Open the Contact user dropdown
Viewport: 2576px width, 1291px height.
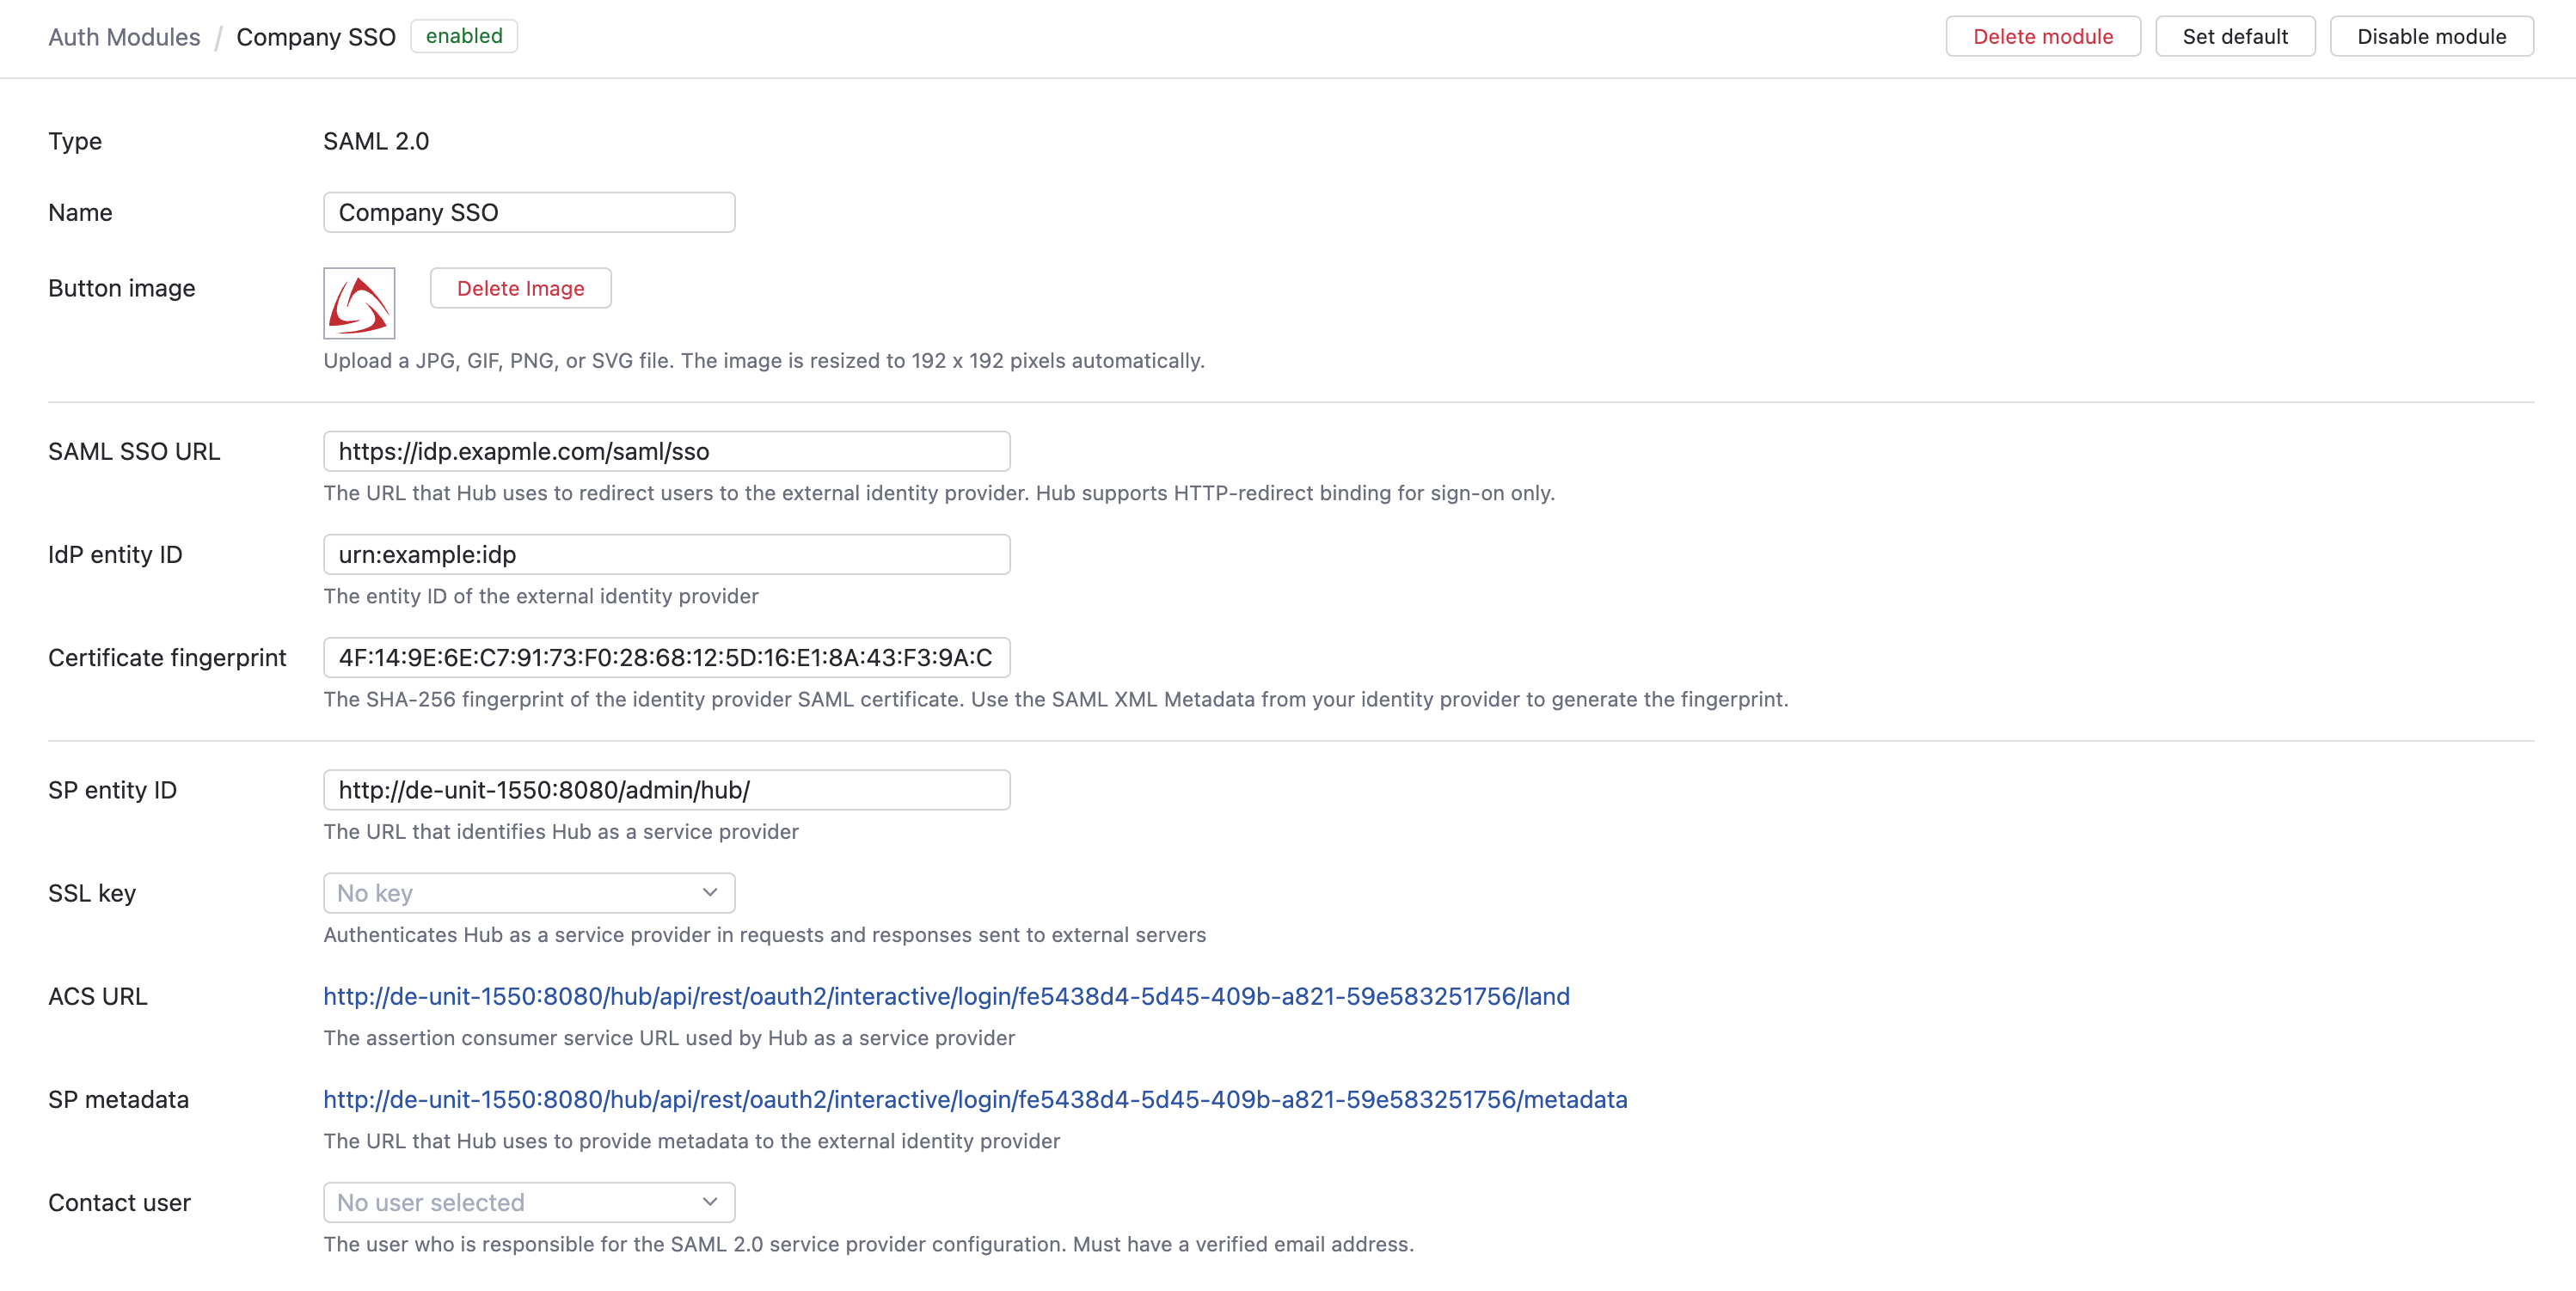(x=528, y=1202)
